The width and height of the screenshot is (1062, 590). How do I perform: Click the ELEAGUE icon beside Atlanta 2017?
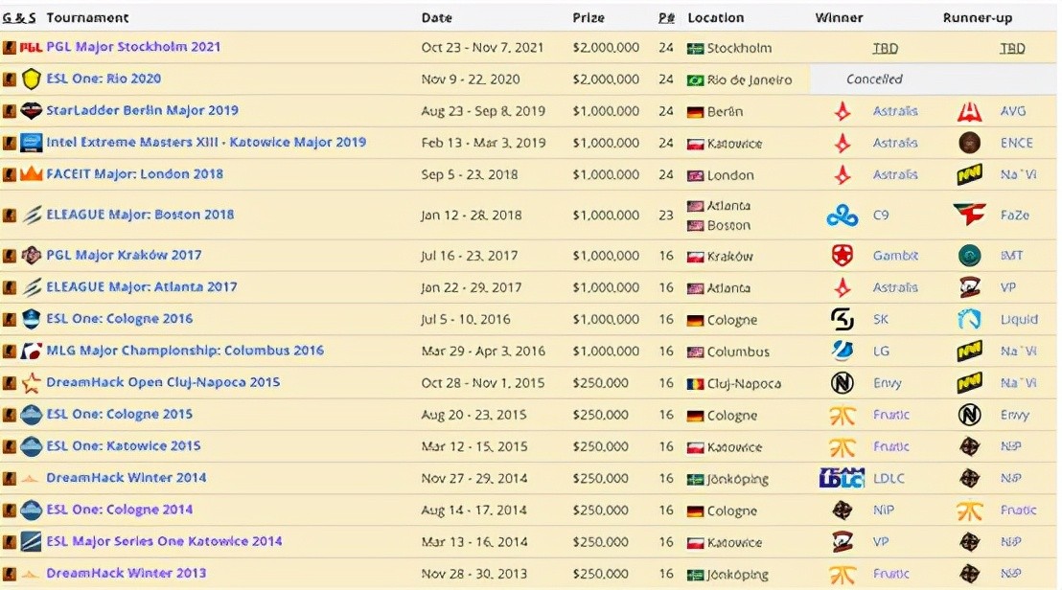[32, 287]
